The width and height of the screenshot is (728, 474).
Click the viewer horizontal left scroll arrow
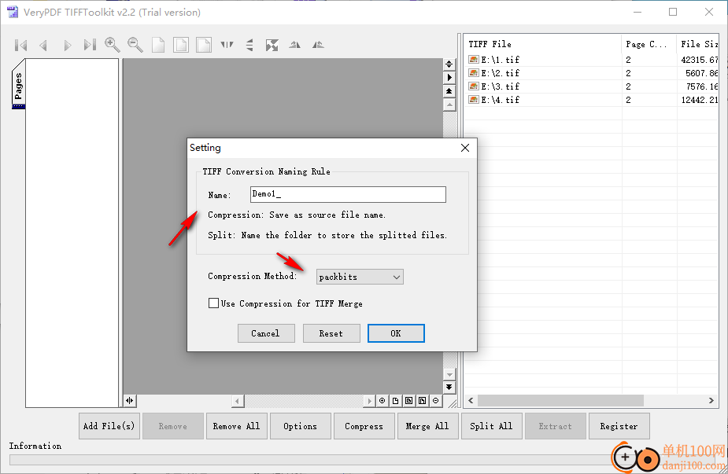pyautogui.click(x=238, y=401)
